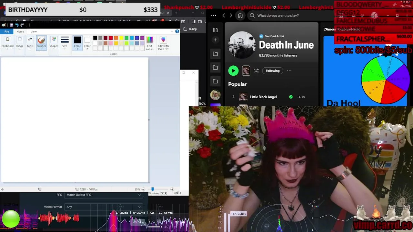This screenshot has width=413, height=232.
Task: Go forward in Spotify navigation
Action: 231,15
